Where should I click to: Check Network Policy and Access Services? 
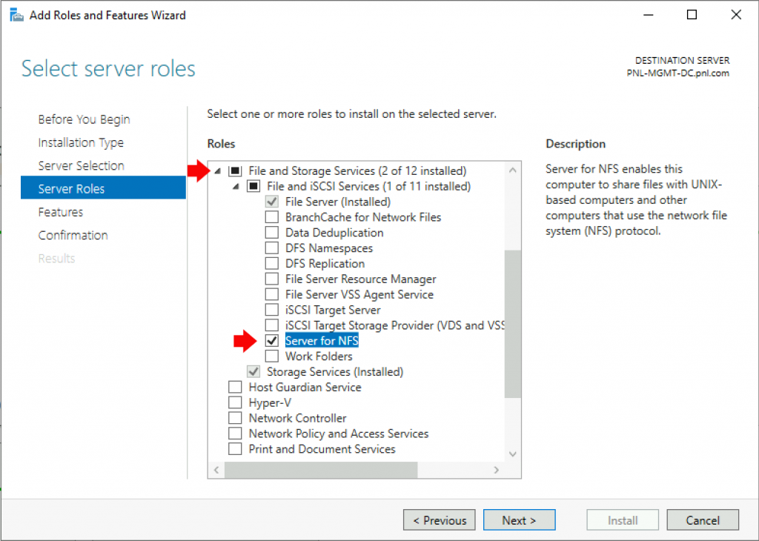[235, 433]
